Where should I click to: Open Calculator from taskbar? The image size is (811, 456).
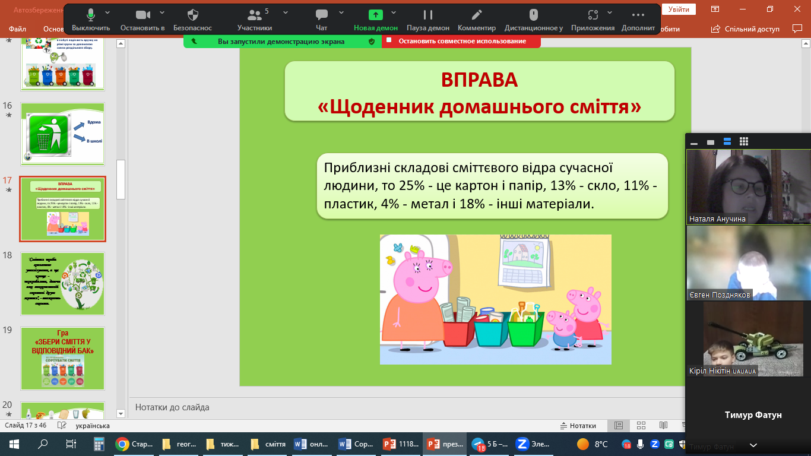(x=99, y=444)
